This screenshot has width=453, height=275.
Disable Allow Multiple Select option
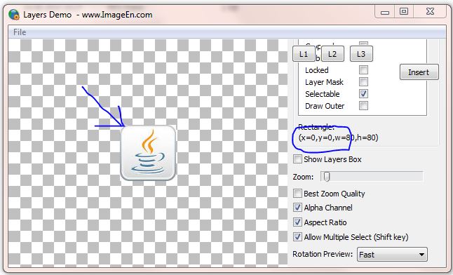pyautogui.click(x=297, y=237)
